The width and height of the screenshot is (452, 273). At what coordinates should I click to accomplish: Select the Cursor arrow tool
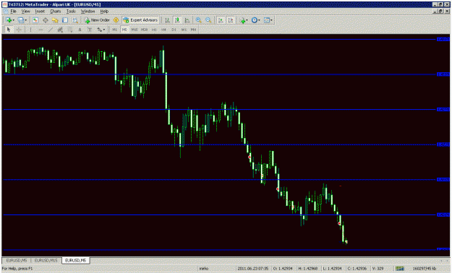(x=9, y=30)
